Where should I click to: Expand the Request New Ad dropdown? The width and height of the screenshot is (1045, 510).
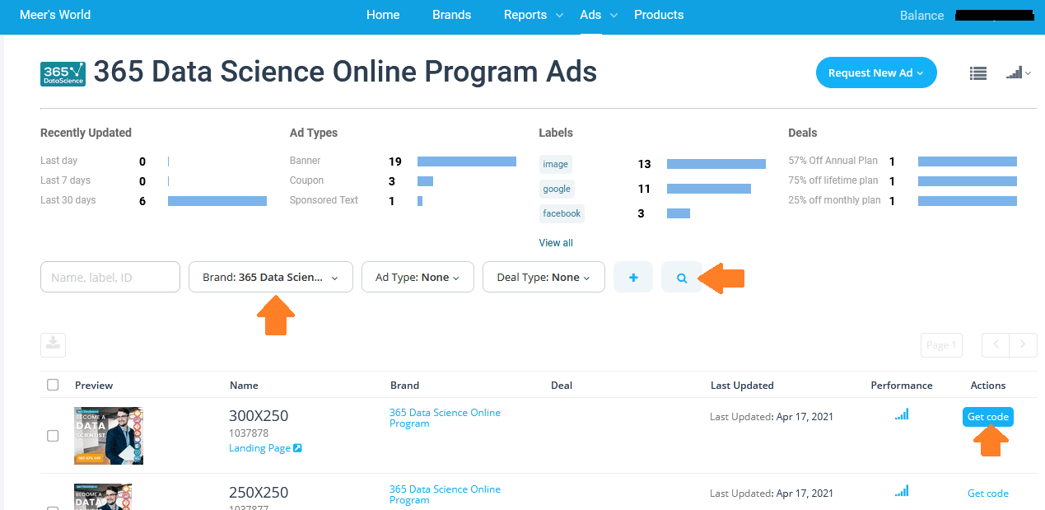coord(876,73)
